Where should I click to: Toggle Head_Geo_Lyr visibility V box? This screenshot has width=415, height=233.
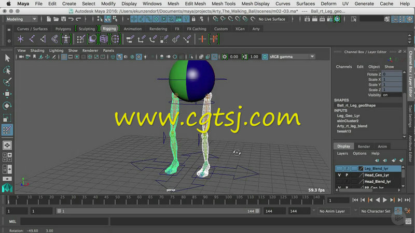coord(339,175)
